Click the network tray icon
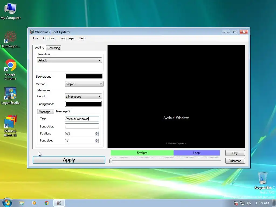The height and width of the screenshot is (207, 276). pyautogui.click(x=242, y=203)
